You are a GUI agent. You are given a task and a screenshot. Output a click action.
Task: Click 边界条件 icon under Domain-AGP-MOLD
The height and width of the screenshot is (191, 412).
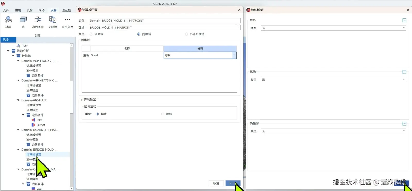(x=28, y=76)
